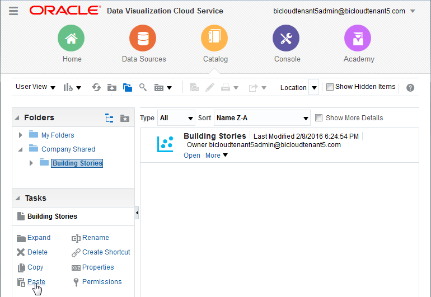Collapse the Folders panel
This screenshot has height=297, width=431.
pos(17,117)
